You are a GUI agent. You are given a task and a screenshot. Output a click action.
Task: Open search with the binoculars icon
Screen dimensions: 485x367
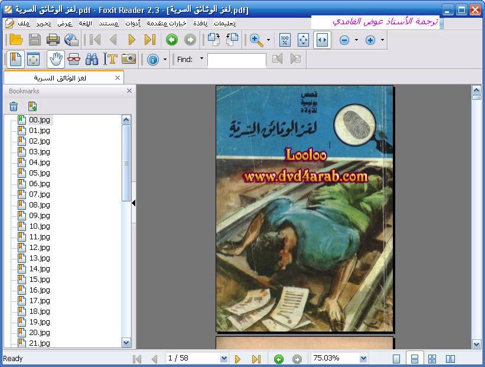click(x=92, y=59)
